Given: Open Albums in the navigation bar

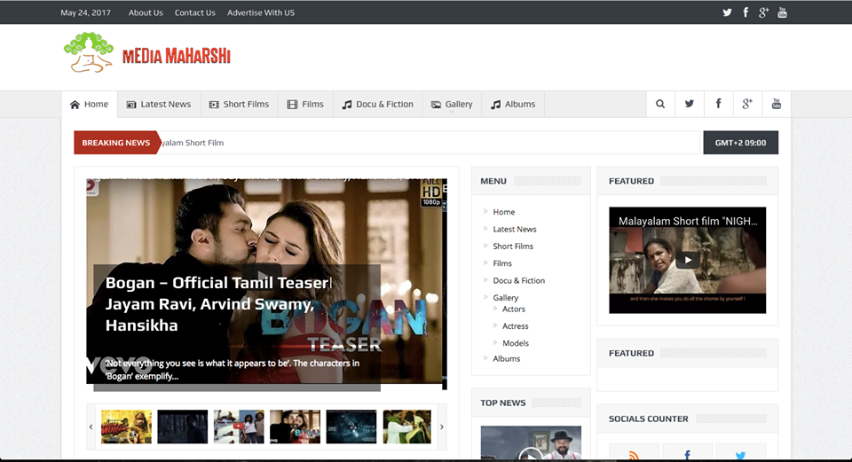Looking at the screenshot, I should point(513,105).
